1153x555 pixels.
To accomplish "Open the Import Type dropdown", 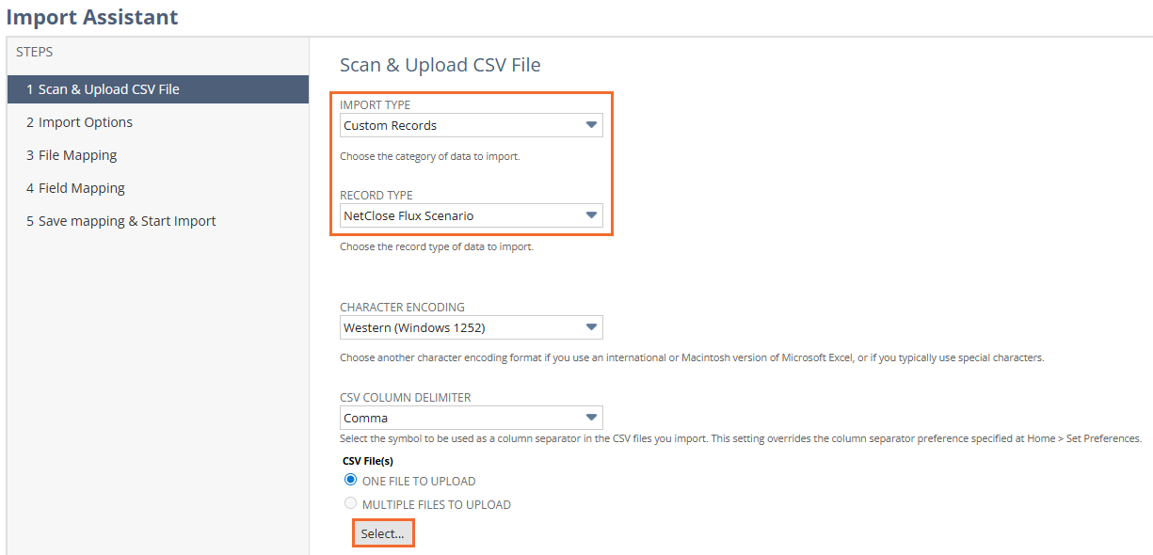I will click(471, 125).
